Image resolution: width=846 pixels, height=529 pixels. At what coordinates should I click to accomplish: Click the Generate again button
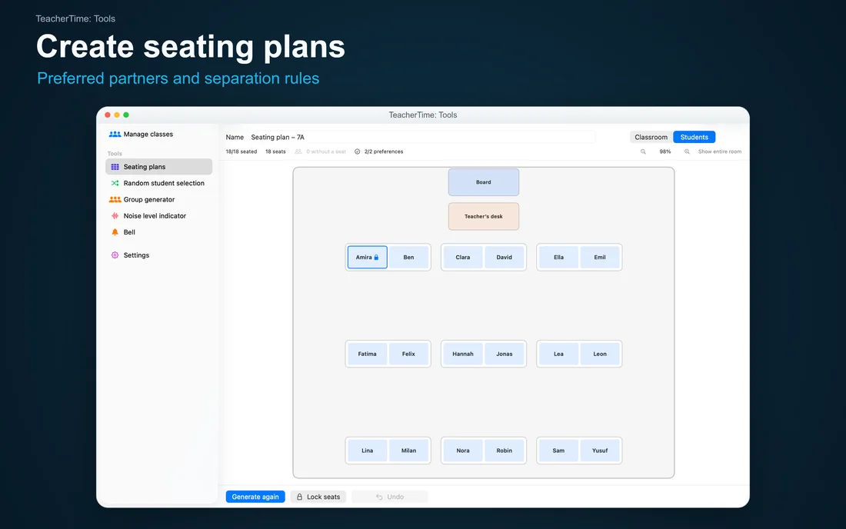[255, 497]
